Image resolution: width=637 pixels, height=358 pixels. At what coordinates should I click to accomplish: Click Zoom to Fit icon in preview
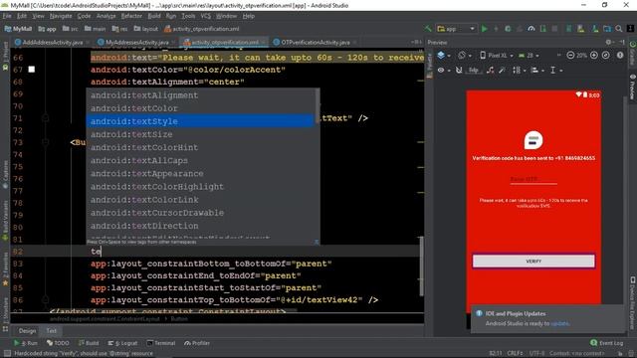(x=606, y=56)
